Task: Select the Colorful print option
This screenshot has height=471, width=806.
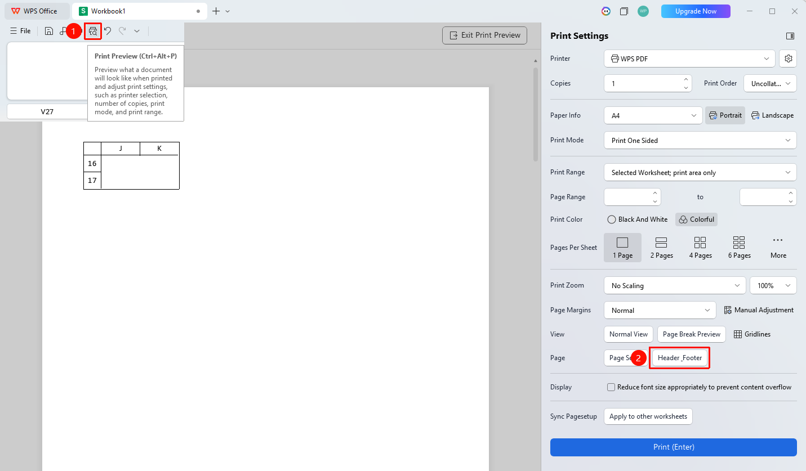Action: click(696, 219)
